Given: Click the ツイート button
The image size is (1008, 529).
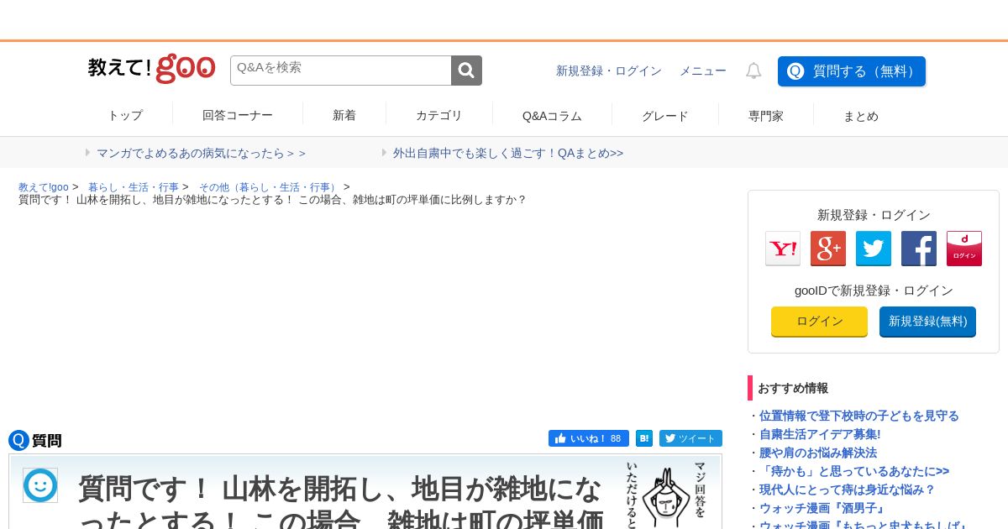Looking at the screenshot, I should tap(690, 438).
